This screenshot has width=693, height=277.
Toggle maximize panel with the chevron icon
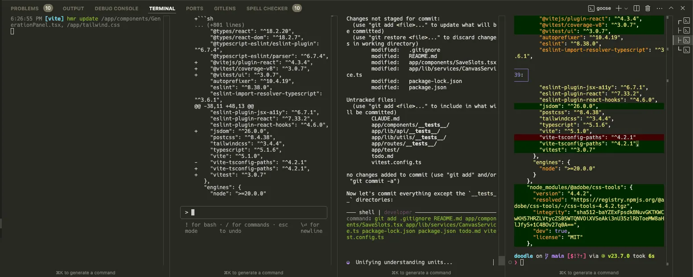671,8
